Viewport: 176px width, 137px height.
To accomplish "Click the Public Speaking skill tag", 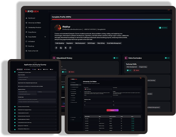I will (x=60, y=43).
